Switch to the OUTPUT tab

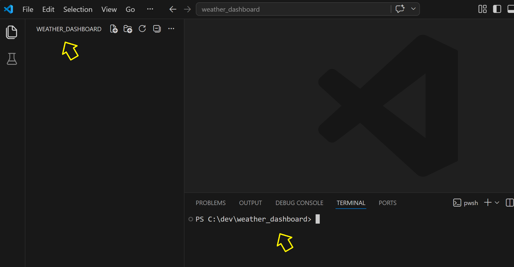[250, 203]
